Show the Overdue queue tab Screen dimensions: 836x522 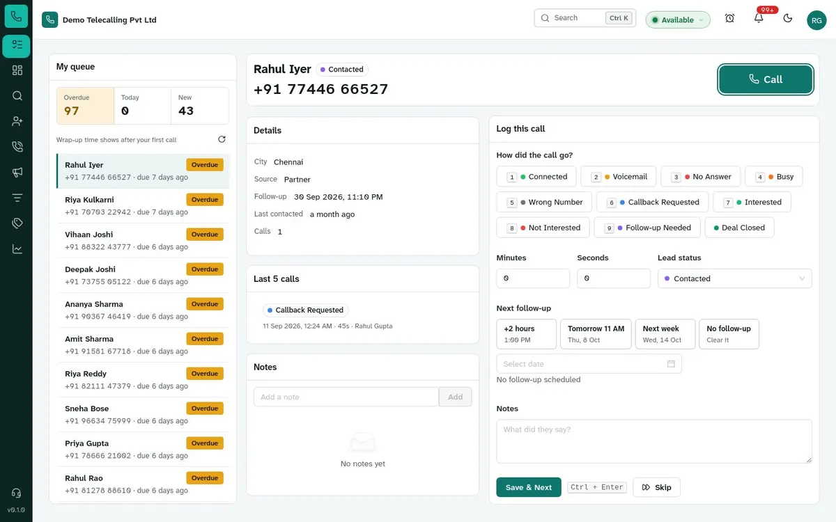click(85, 106)
